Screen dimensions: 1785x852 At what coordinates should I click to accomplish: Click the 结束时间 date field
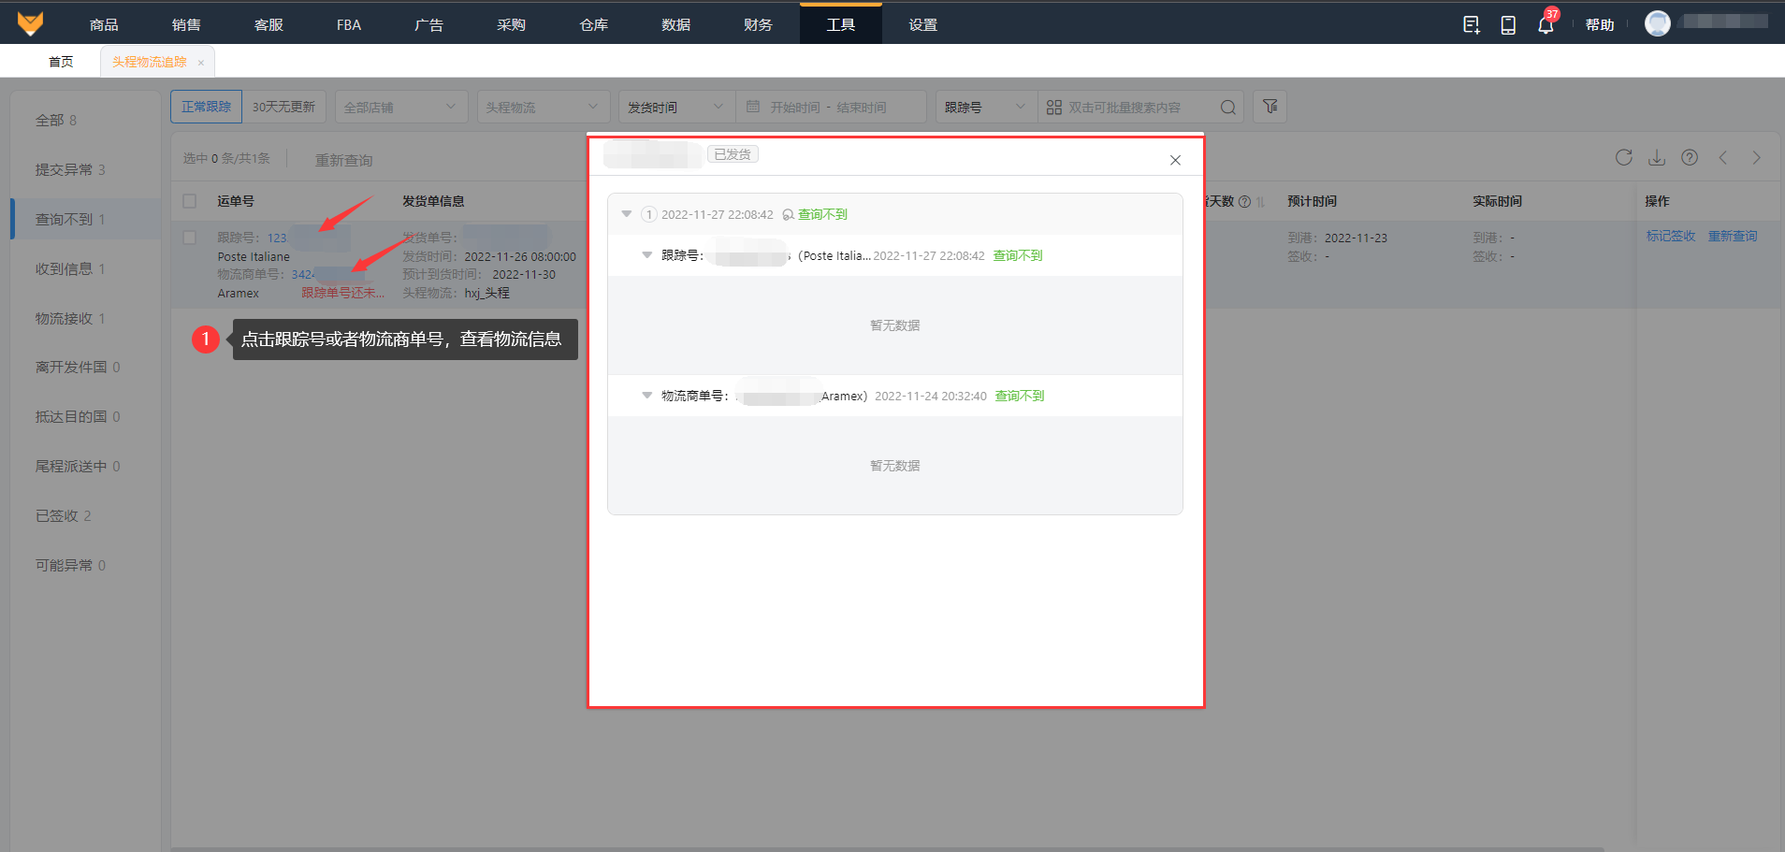click(862, 108)
